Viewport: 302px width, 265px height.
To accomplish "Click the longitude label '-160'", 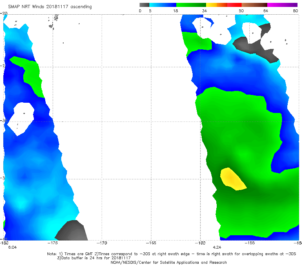I will pos(200,243).
